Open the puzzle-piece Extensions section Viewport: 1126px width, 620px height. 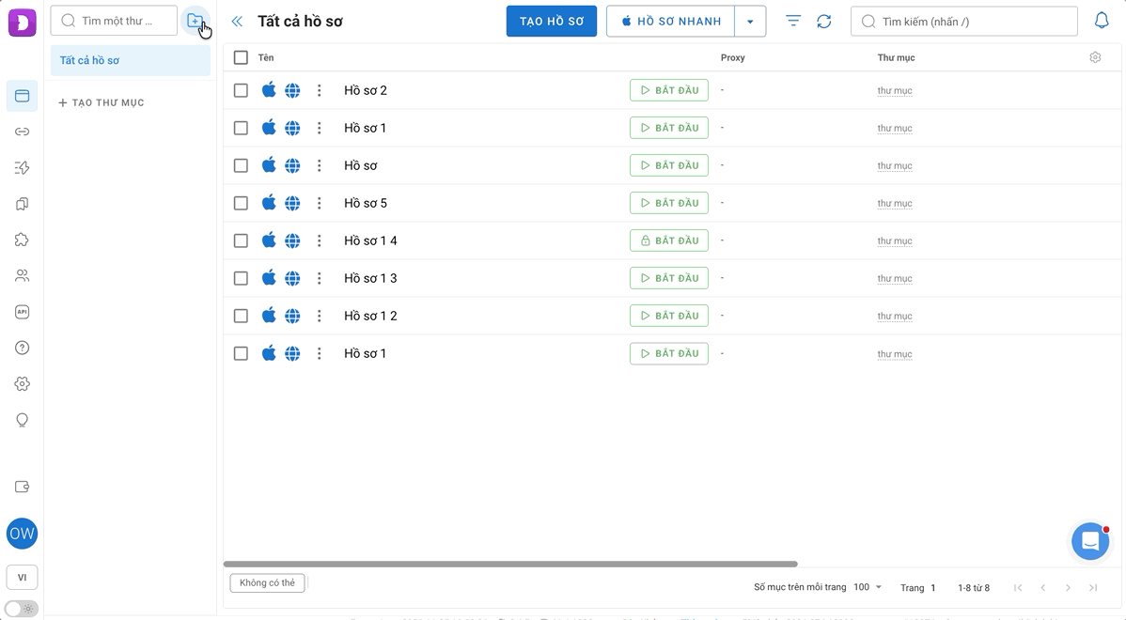point(23,240)
